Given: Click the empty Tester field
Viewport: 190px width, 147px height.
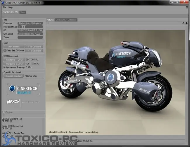Looking at the screenshot, I should coord(30,37).
